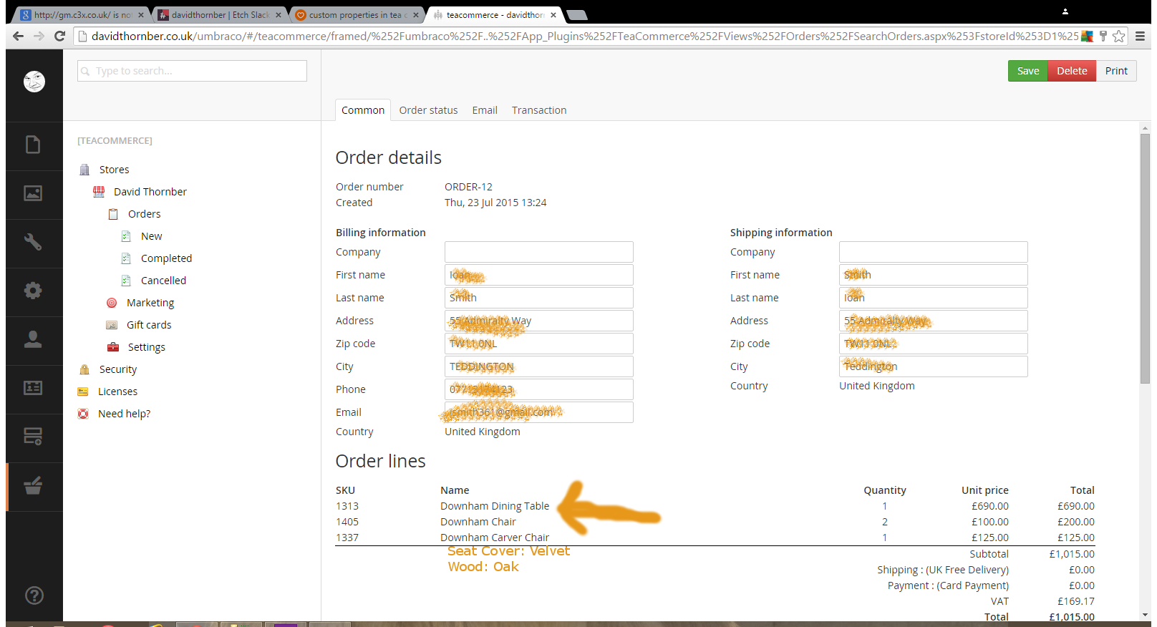
Task: Open the Members card section icon
Action: (34, 388)
